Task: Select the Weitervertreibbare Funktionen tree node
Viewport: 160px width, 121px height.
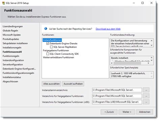Action: (58, 57)
